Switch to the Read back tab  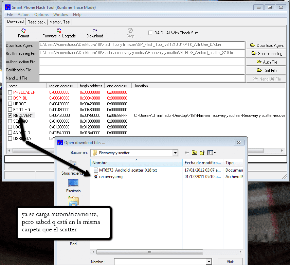coord(36,22)
